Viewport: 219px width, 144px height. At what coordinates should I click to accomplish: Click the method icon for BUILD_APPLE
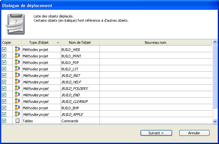pos(17,114)
